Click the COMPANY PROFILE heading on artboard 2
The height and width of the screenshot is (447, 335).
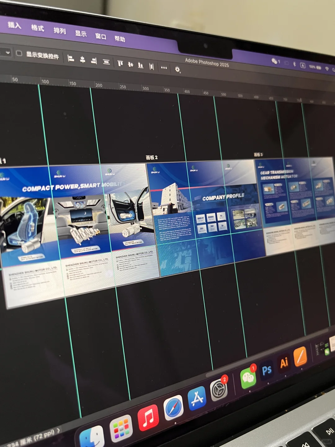(x=223, y=197)
